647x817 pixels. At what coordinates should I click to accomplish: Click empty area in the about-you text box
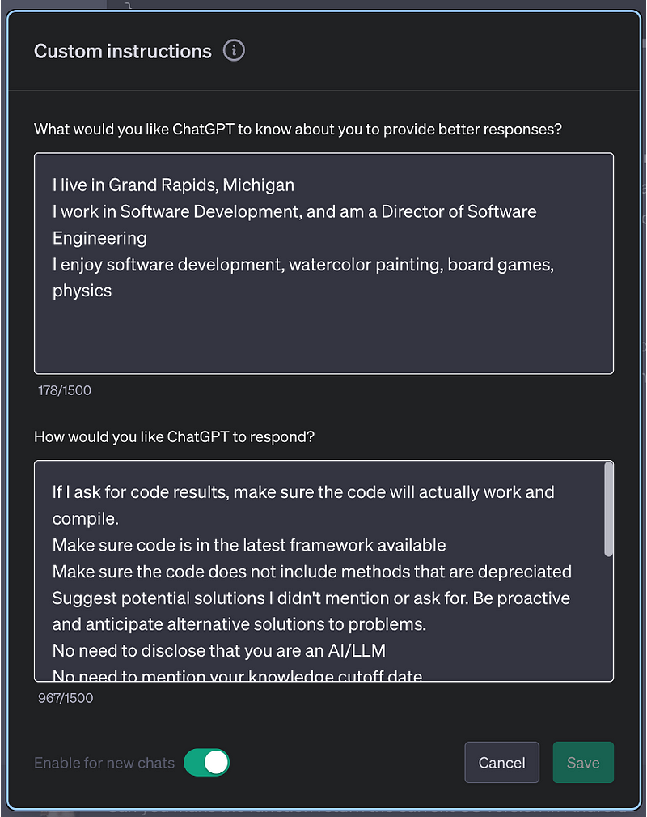(x=323, y=336)
